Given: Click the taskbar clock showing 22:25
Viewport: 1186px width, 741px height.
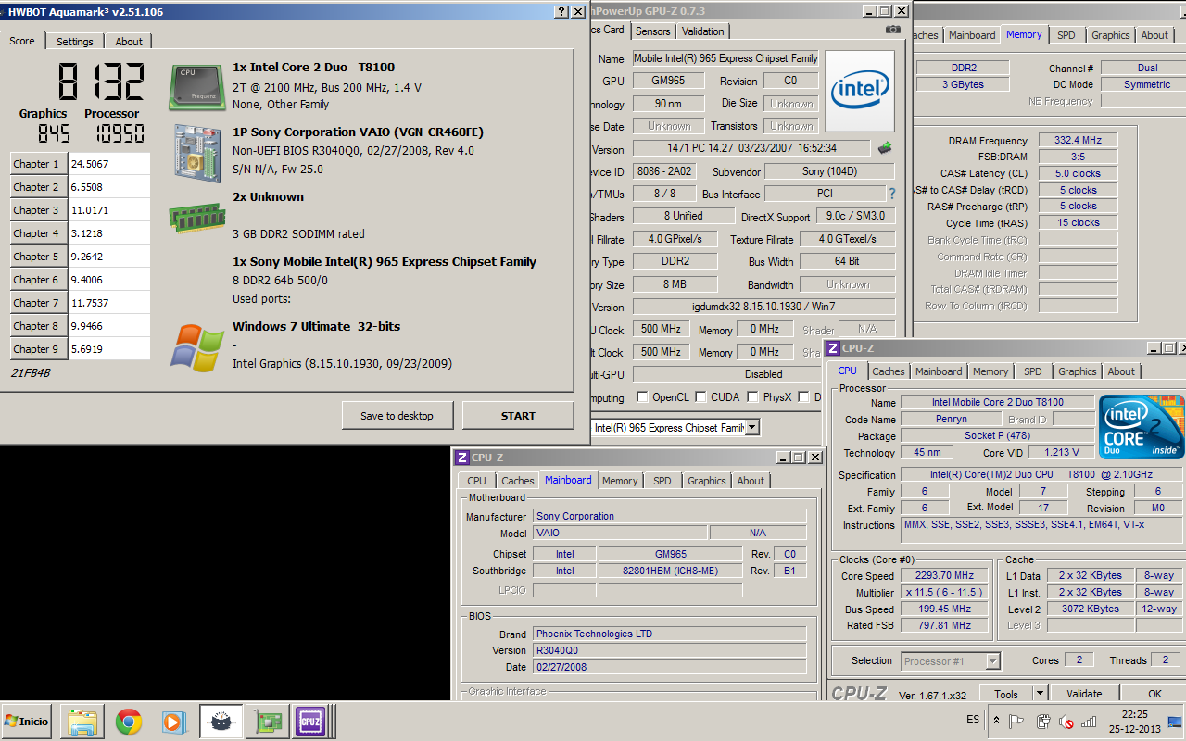Looking at the screenshot, I should pos(1134,721).
